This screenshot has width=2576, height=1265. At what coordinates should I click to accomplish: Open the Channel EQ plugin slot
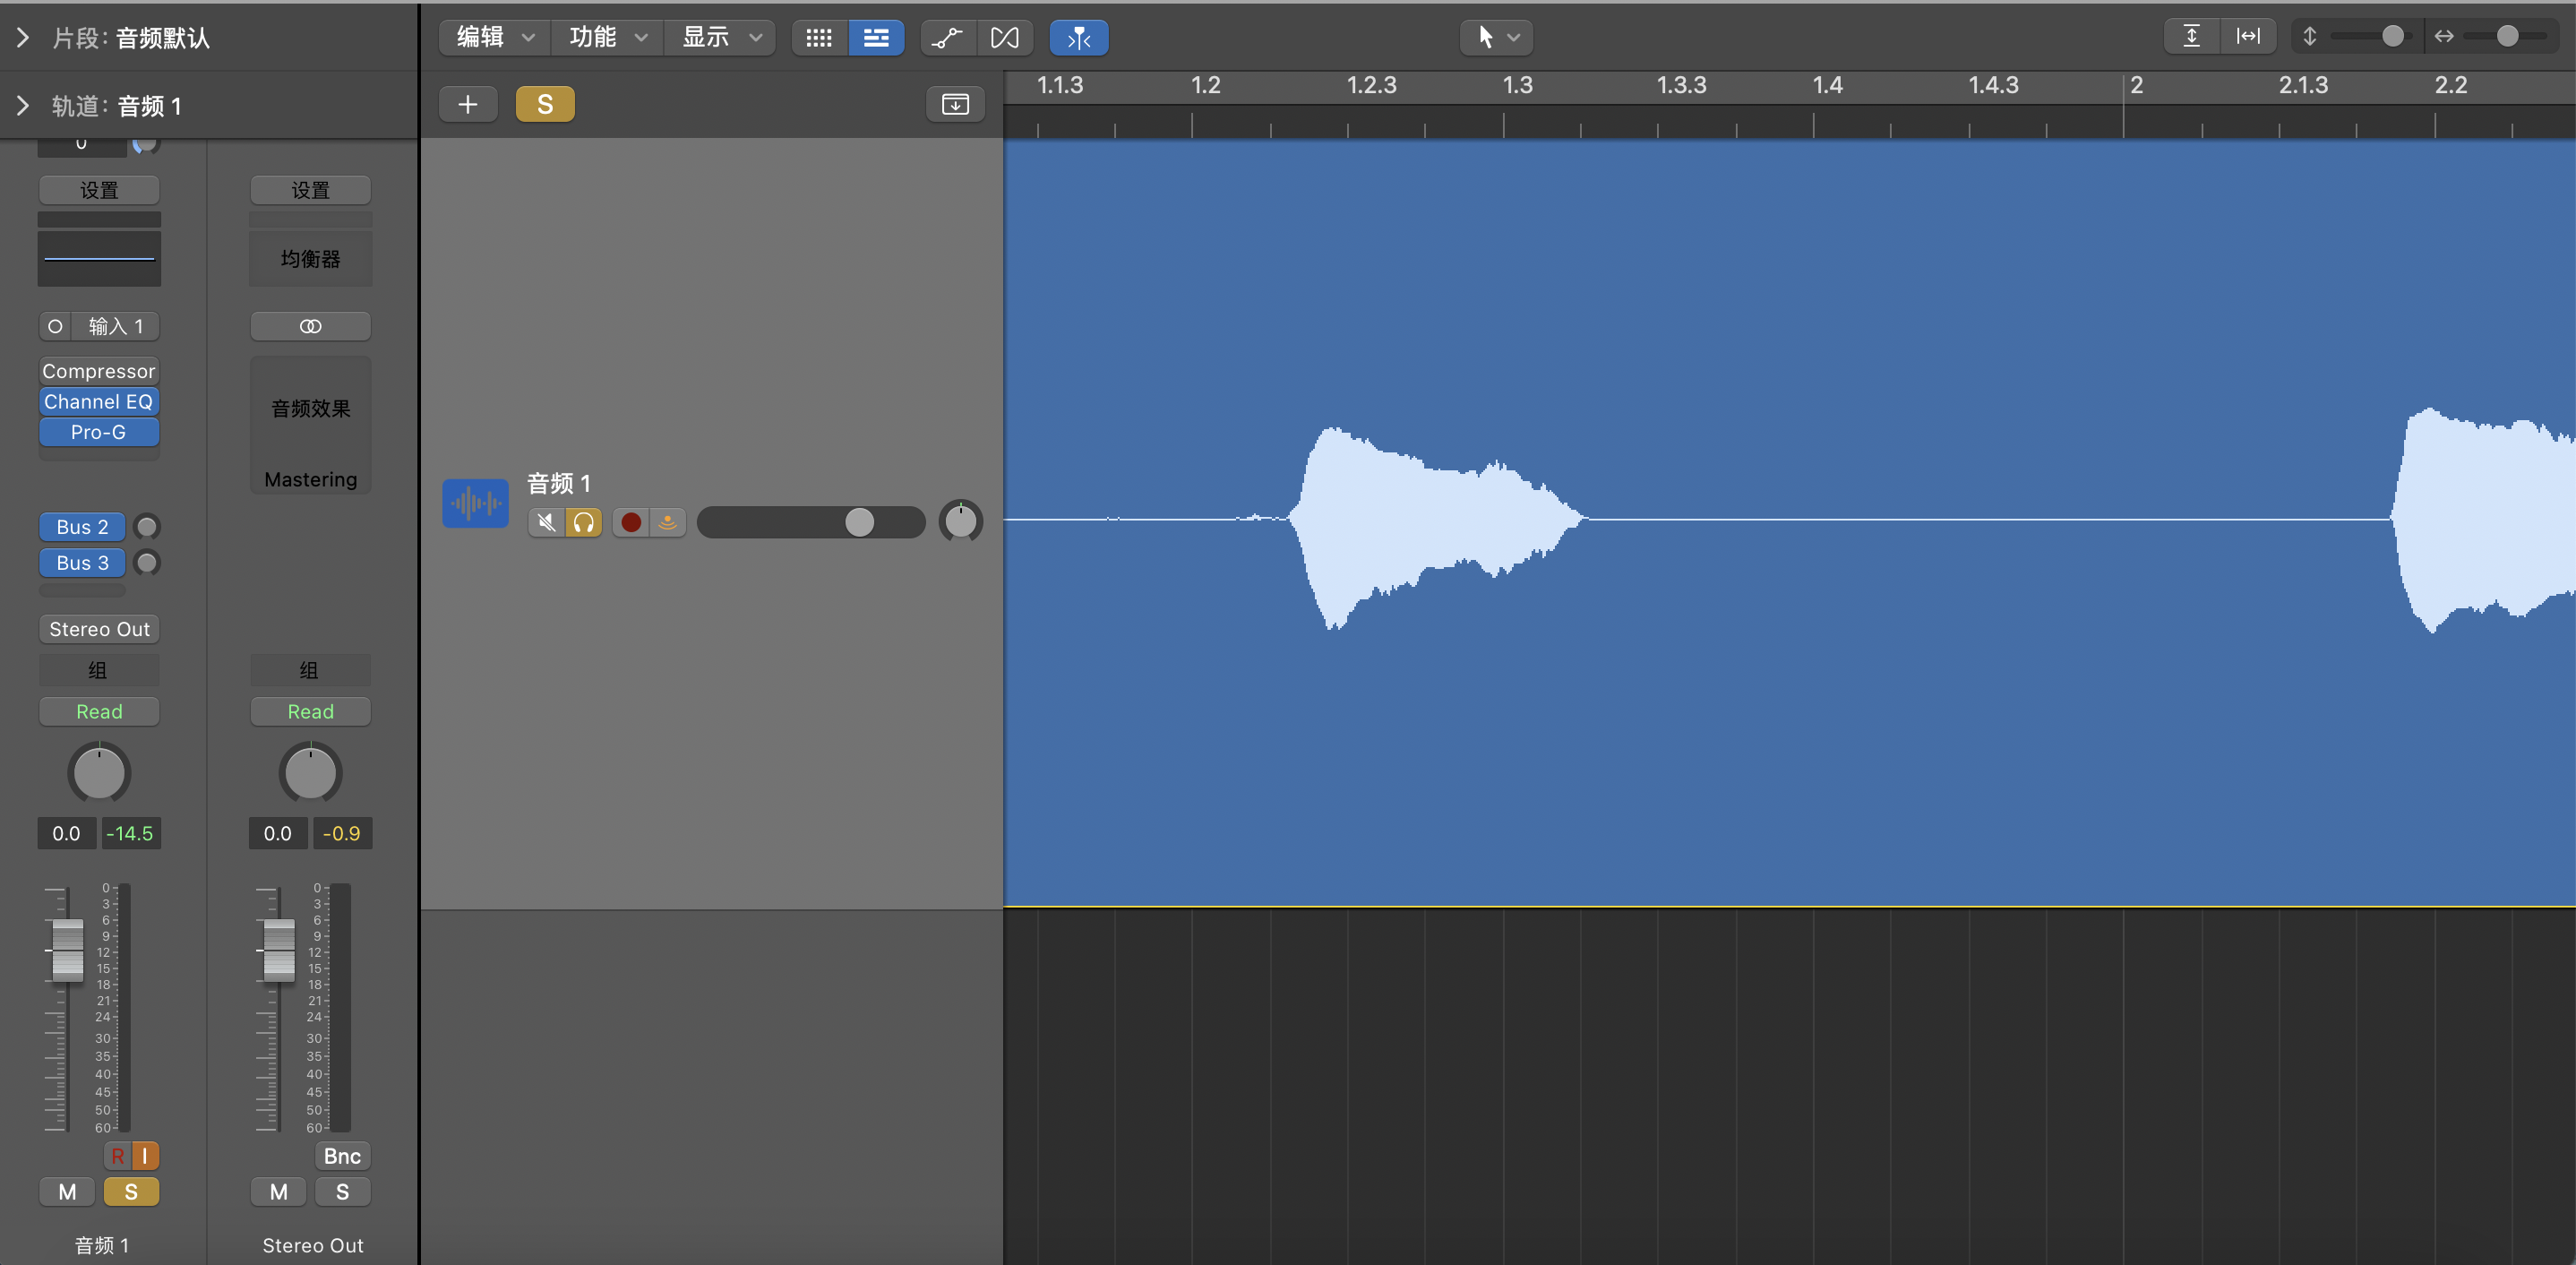pyautogui.click(x=99, y=402)
